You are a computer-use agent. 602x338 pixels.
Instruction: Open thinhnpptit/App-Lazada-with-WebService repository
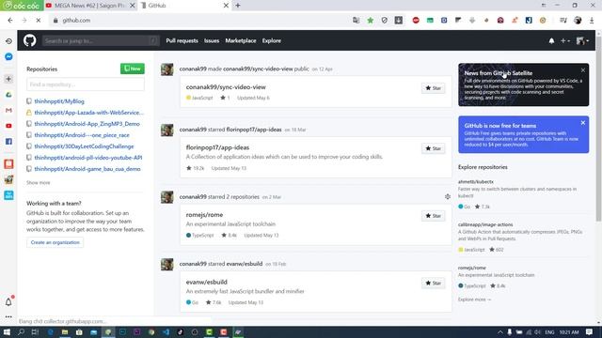click(x=88, y=113)
